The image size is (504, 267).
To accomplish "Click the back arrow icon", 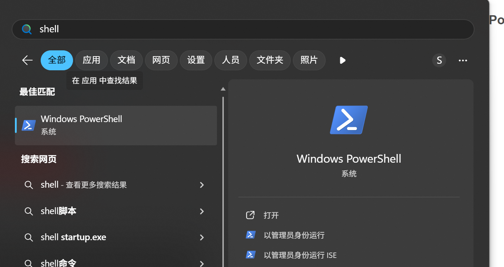I will point(27,60).
